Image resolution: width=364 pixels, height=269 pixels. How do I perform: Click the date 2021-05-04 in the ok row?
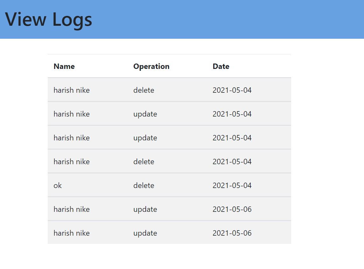pos(232,185)
